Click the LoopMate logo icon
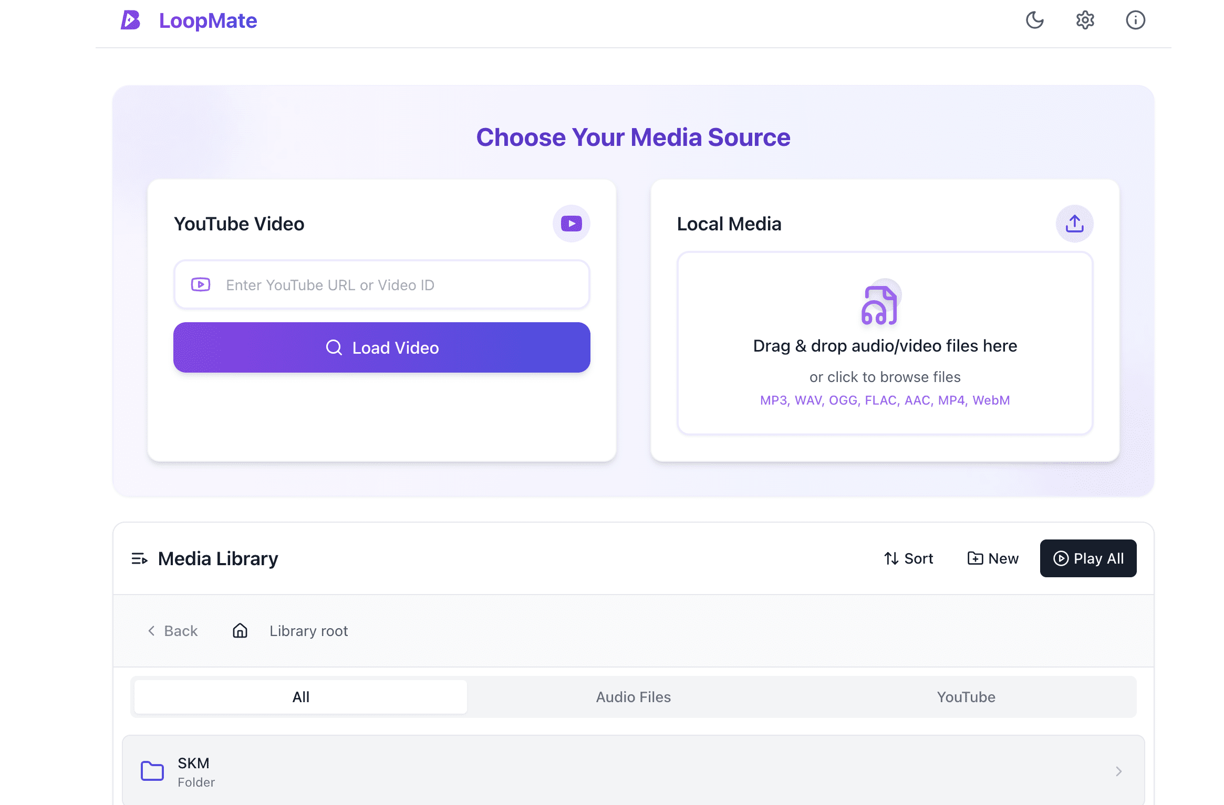The image size is (1224, 805). click(x=130, y=20)
